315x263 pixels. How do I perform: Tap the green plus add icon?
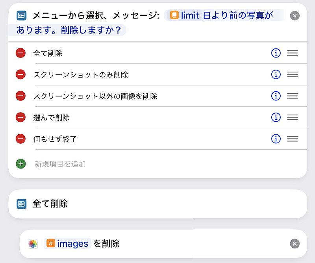coord(21,164)
